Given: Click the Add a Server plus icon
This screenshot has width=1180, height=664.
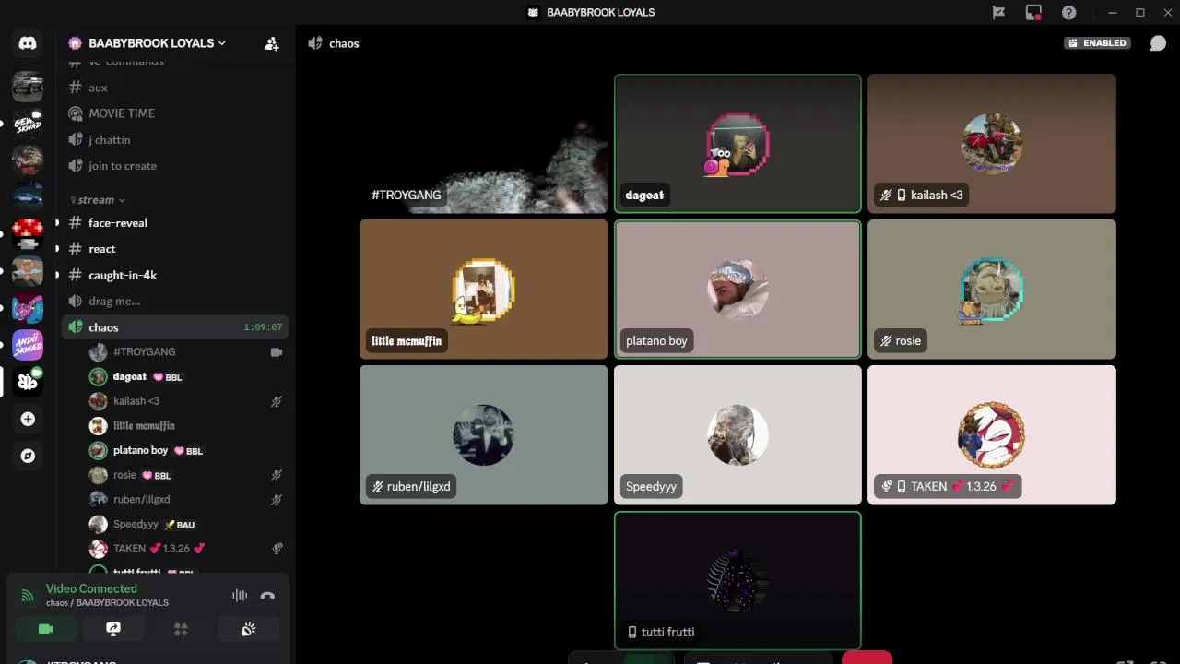Looking at the screenshot, I should tap(28, 419).
